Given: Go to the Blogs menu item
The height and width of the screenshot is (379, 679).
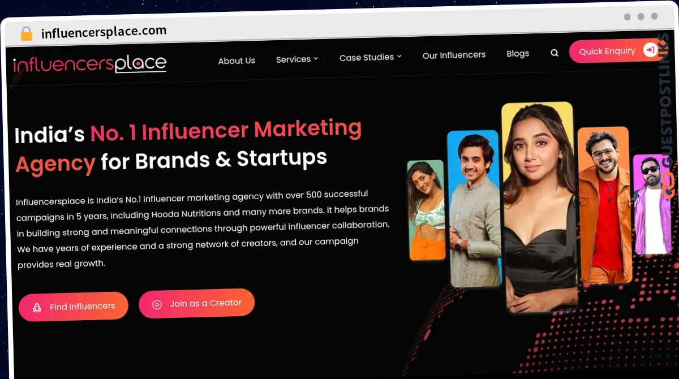Looking at the screenshot, I should point(518,53).
